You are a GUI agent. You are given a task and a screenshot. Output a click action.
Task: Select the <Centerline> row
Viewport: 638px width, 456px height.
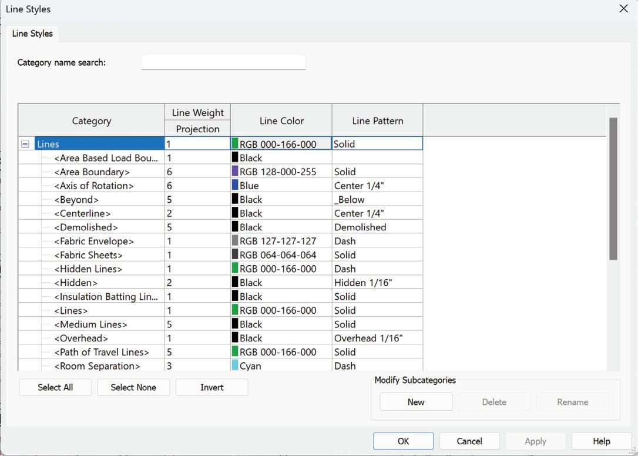(83, 213)
